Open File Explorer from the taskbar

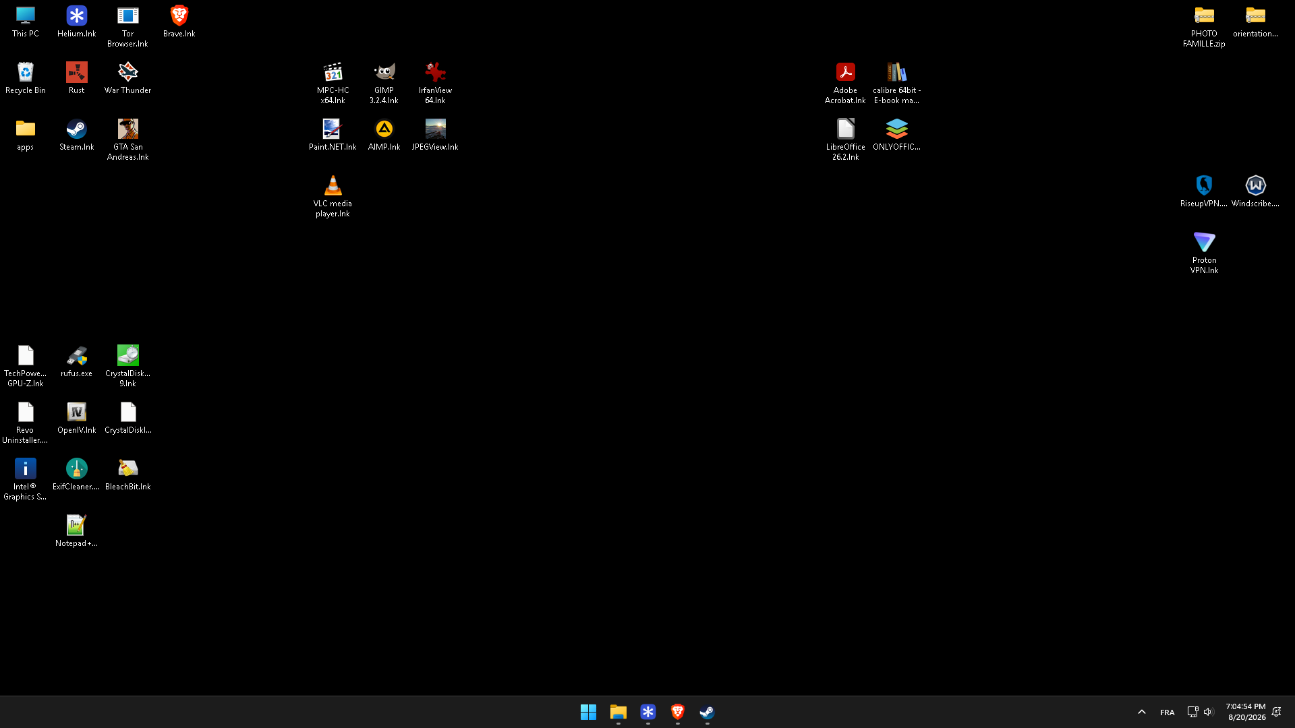618,712
